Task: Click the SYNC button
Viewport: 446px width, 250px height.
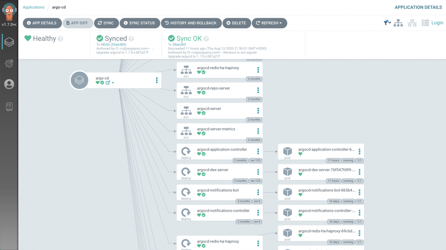Action: point(105,23)
